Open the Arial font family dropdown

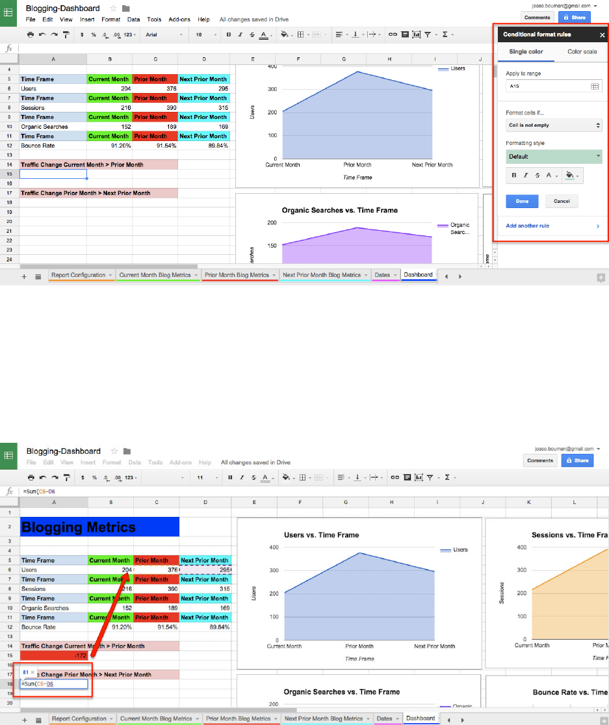(164, 34)
